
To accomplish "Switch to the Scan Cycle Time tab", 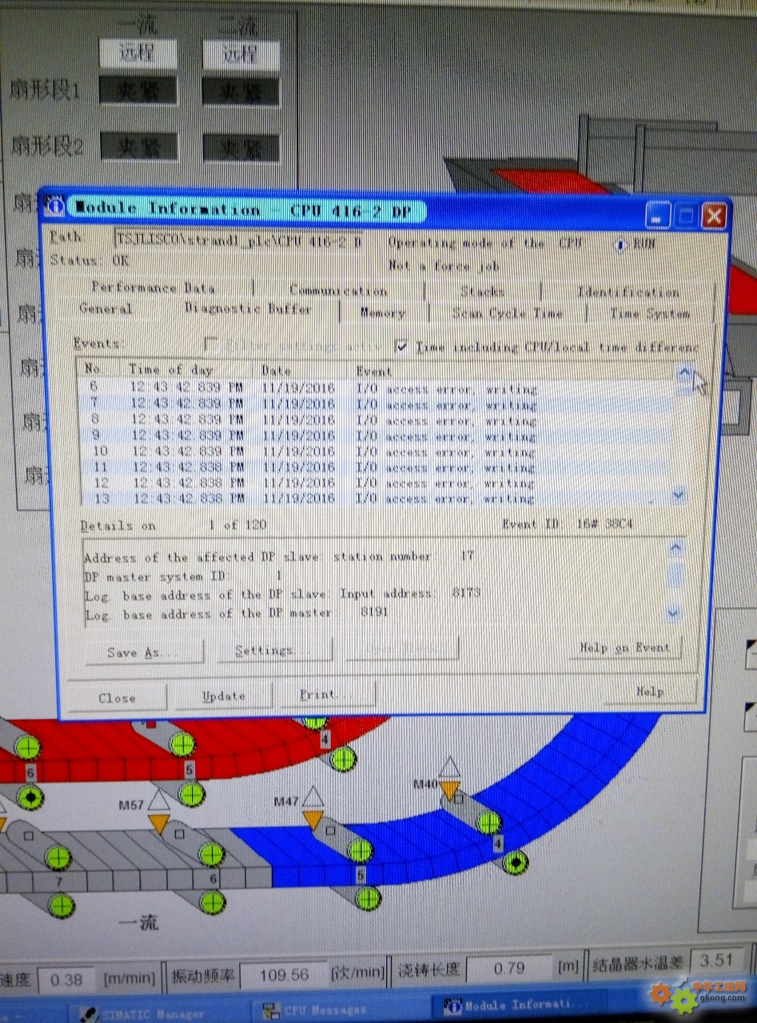I will pos(508,313).
